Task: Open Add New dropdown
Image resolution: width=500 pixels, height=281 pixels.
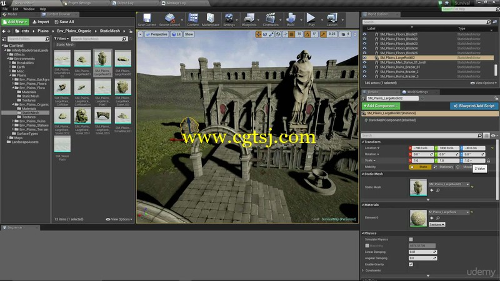Action: coord(15,22)
